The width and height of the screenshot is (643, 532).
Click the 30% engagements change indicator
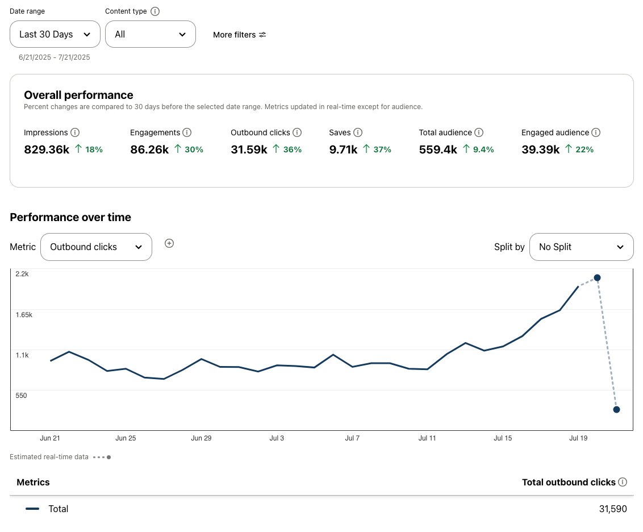tap(189, 149)
